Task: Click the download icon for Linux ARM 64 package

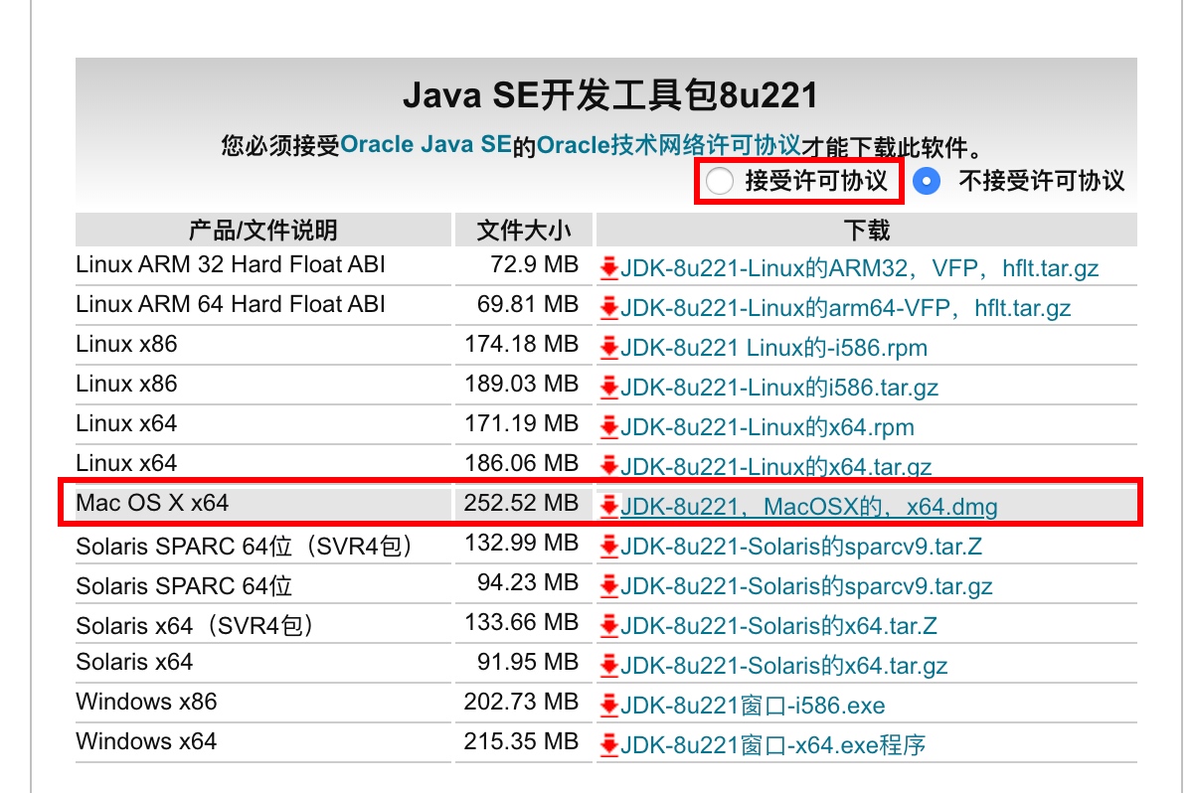Action: [610, 308]
